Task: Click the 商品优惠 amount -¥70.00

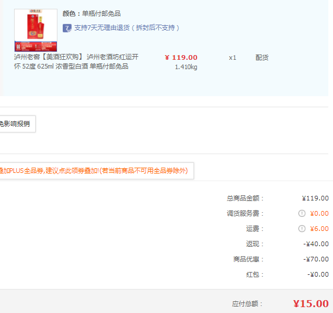Action: [x=316, y=259]
